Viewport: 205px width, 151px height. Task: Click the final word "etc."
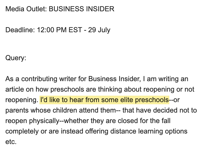11,142
